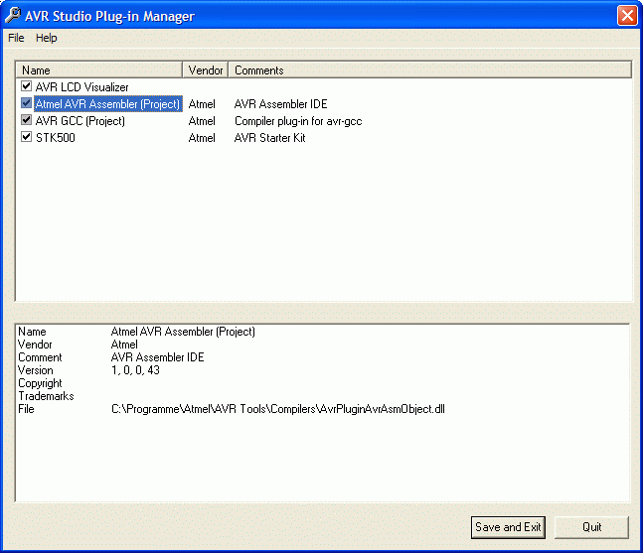Viewport: 643px width, 553px height.
Task: Click the AvrPluginAvrAsmObject.dll file path
Action: 277,409
